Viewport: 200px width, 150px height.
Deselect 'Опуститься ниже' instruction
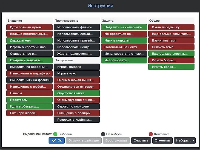coord(77,93)
